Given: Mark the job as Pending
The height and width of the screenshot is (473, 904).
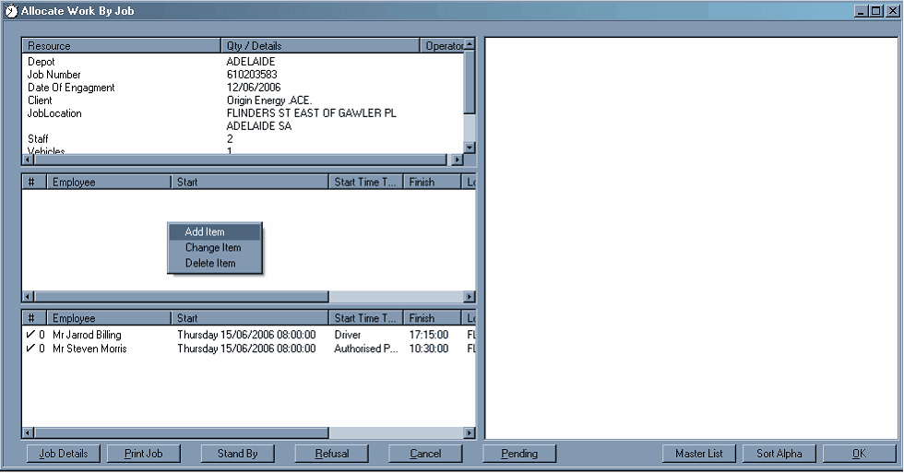Looking at the screenshot, I should tap(519, 454).
